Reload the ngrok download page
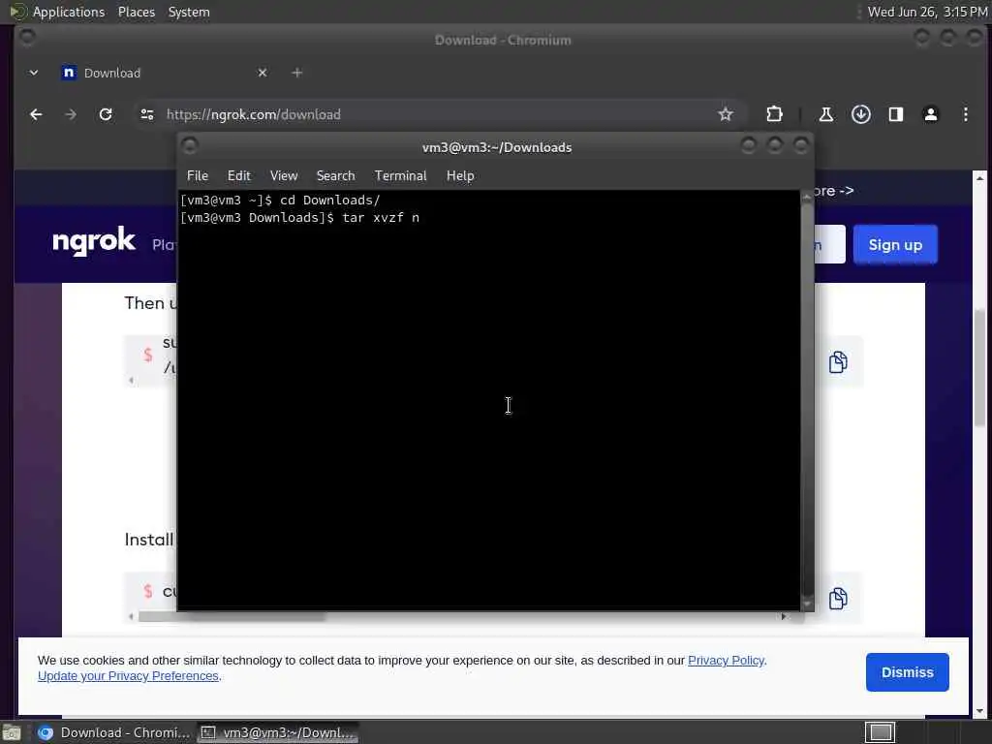Image resolution: width=992 pixels, height=744 pixels. (106, 114)
